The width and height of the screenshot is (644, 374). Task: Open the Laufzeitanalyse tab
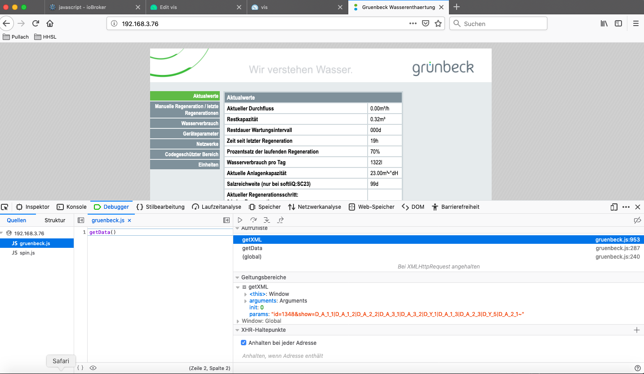[217, 207]
